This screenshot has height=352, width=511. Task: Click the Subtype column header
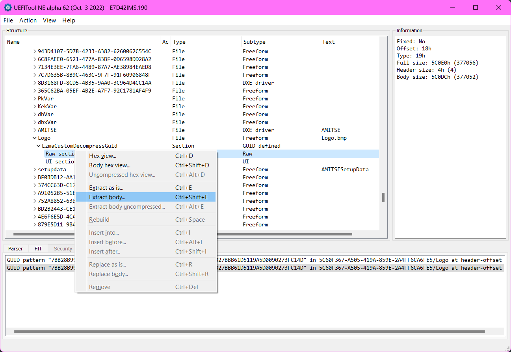[x=254, y=42]
